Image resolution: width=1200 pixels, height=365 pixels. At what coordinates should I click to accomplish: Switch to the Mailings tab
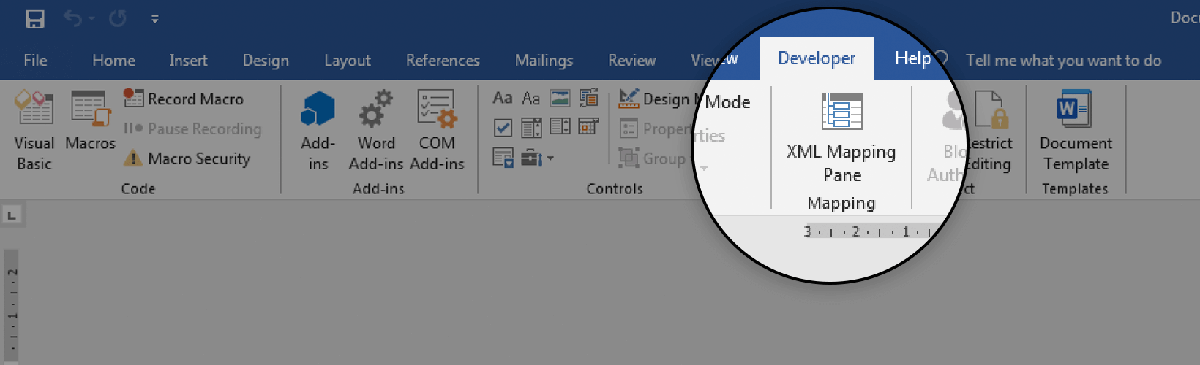pyautogui.click(x=544, y=61)
